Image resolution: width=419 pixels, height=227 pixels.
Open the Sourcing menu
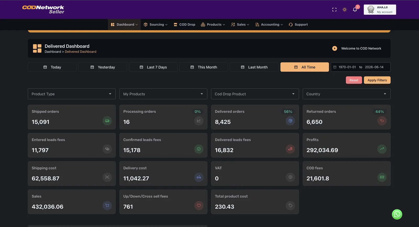(156, 25)
